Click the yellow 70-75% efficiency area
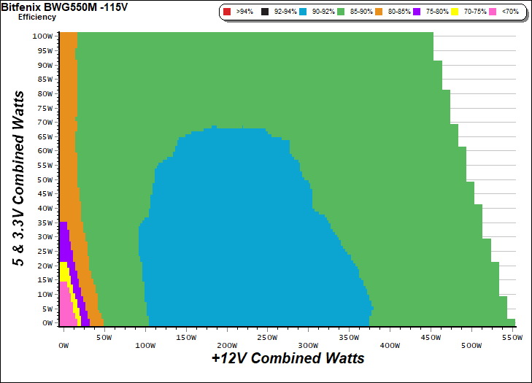The width and height of the screenshot is (532, 383). 64,274
